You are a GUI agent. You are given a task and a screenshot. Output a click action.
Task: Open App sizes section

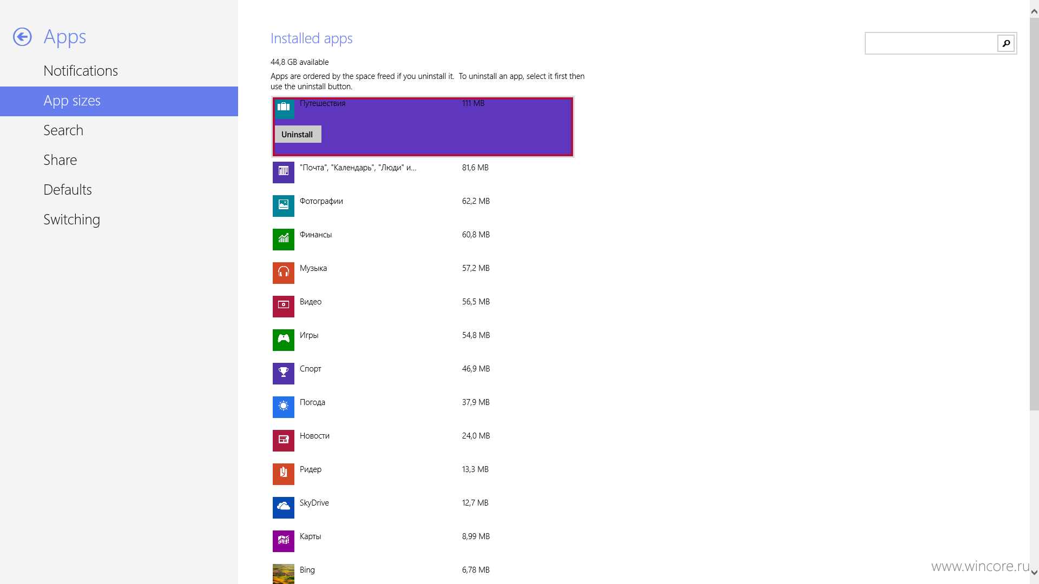[119, 101]
